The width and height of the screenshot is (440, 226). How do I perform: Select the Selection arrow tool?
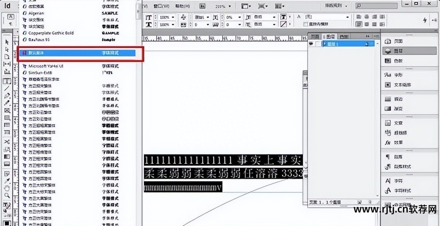point(7,42)
